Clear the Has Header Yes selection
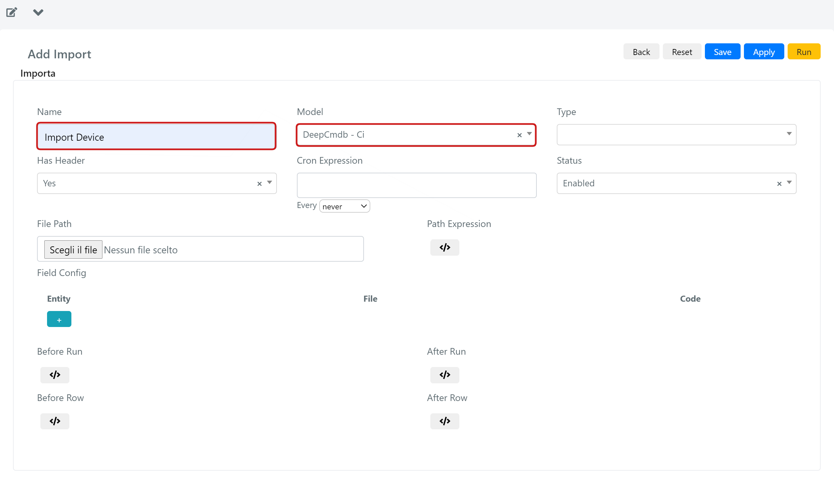 coord(260,184)
